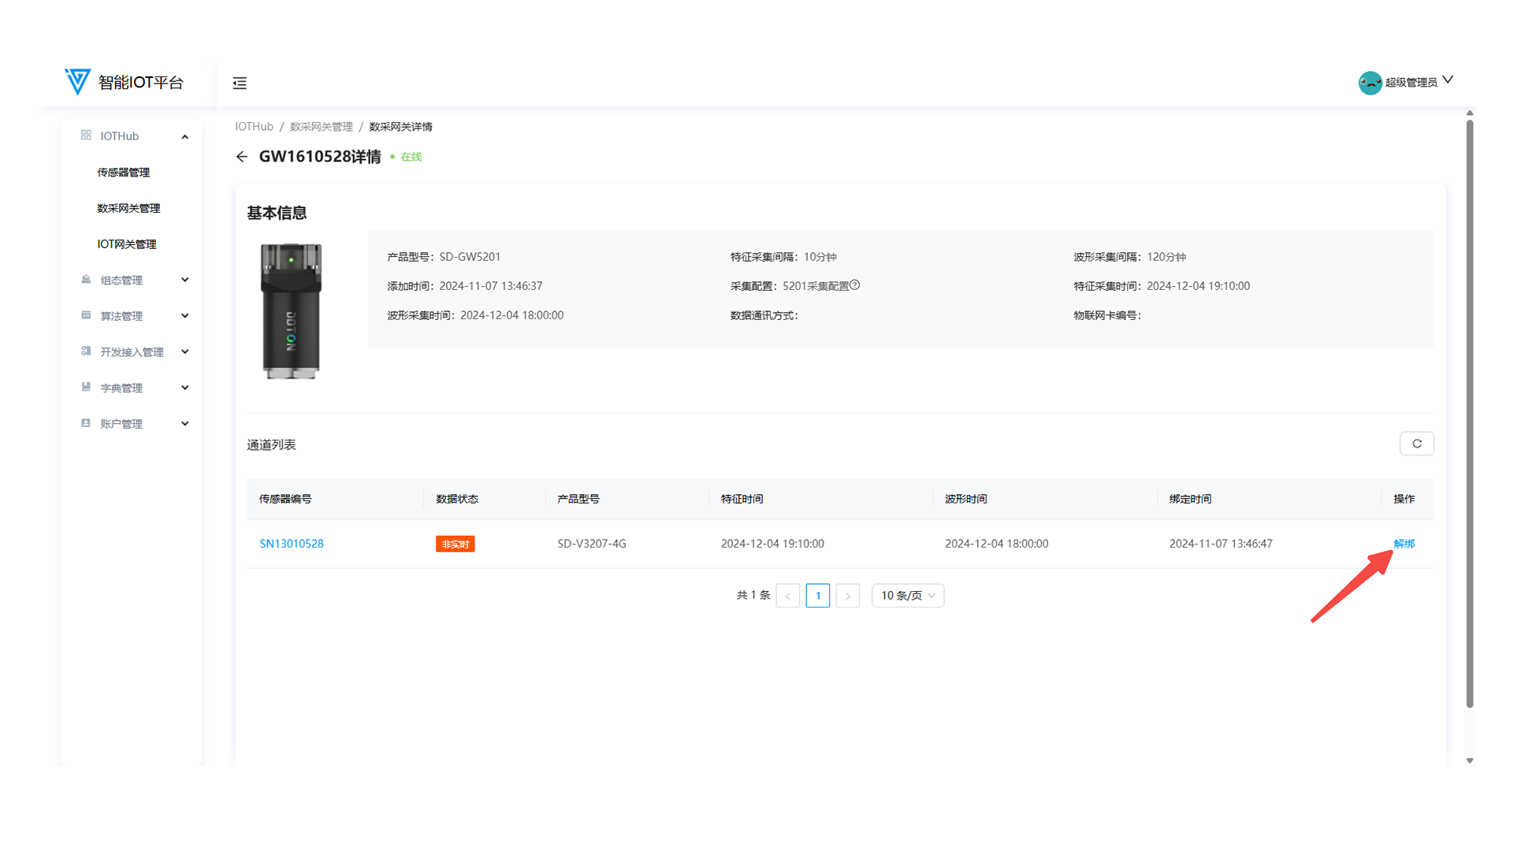1513x851 pixels.
Task: Click the 特征采集间隔: 10分钟 text
Action: tap(783, 257)
